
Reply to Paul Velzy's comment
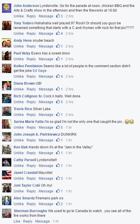tap(31, 59)
